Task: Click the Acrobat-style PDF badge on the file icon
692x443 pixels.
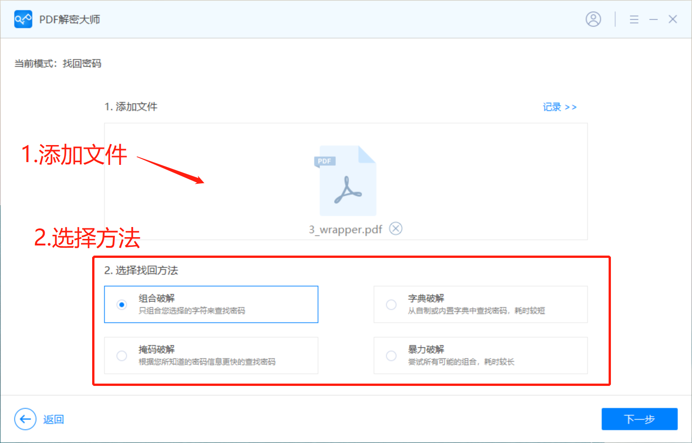Action: click(325, 161)
